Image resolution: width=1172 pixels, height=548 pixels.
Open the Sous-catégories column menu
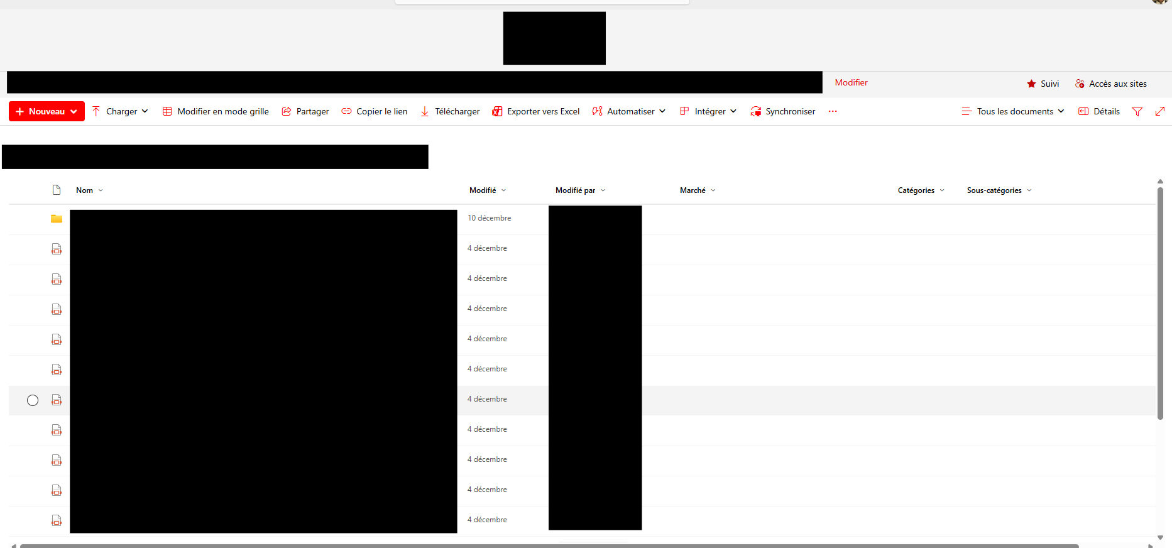(999, 190)
